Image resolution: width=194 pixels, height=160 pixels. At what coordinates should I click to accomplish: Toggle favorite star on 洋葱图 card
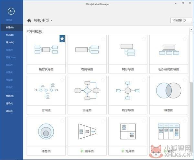click(62, 121)
